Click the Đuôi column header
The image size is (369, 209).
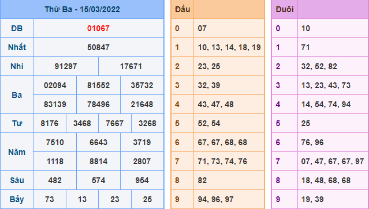(285, 9)
